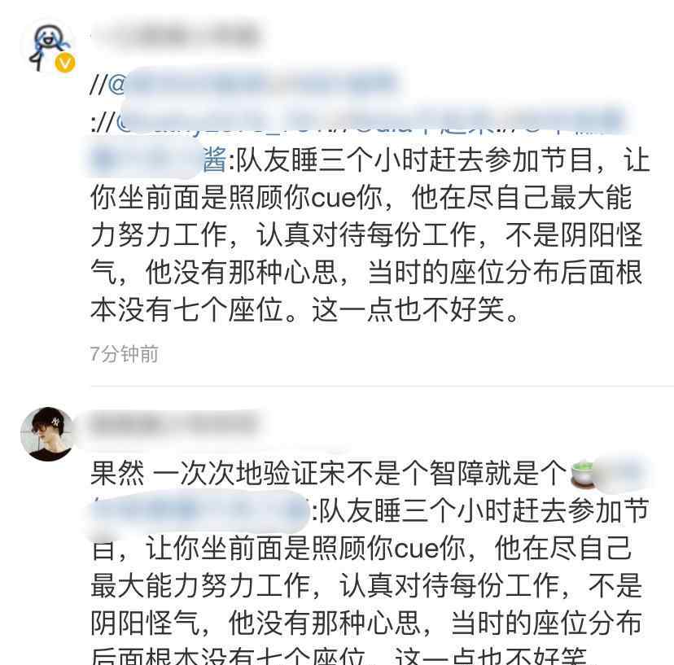Click the blurred text after tea emoji
The image size is (674, 665).
click(622, 475)
